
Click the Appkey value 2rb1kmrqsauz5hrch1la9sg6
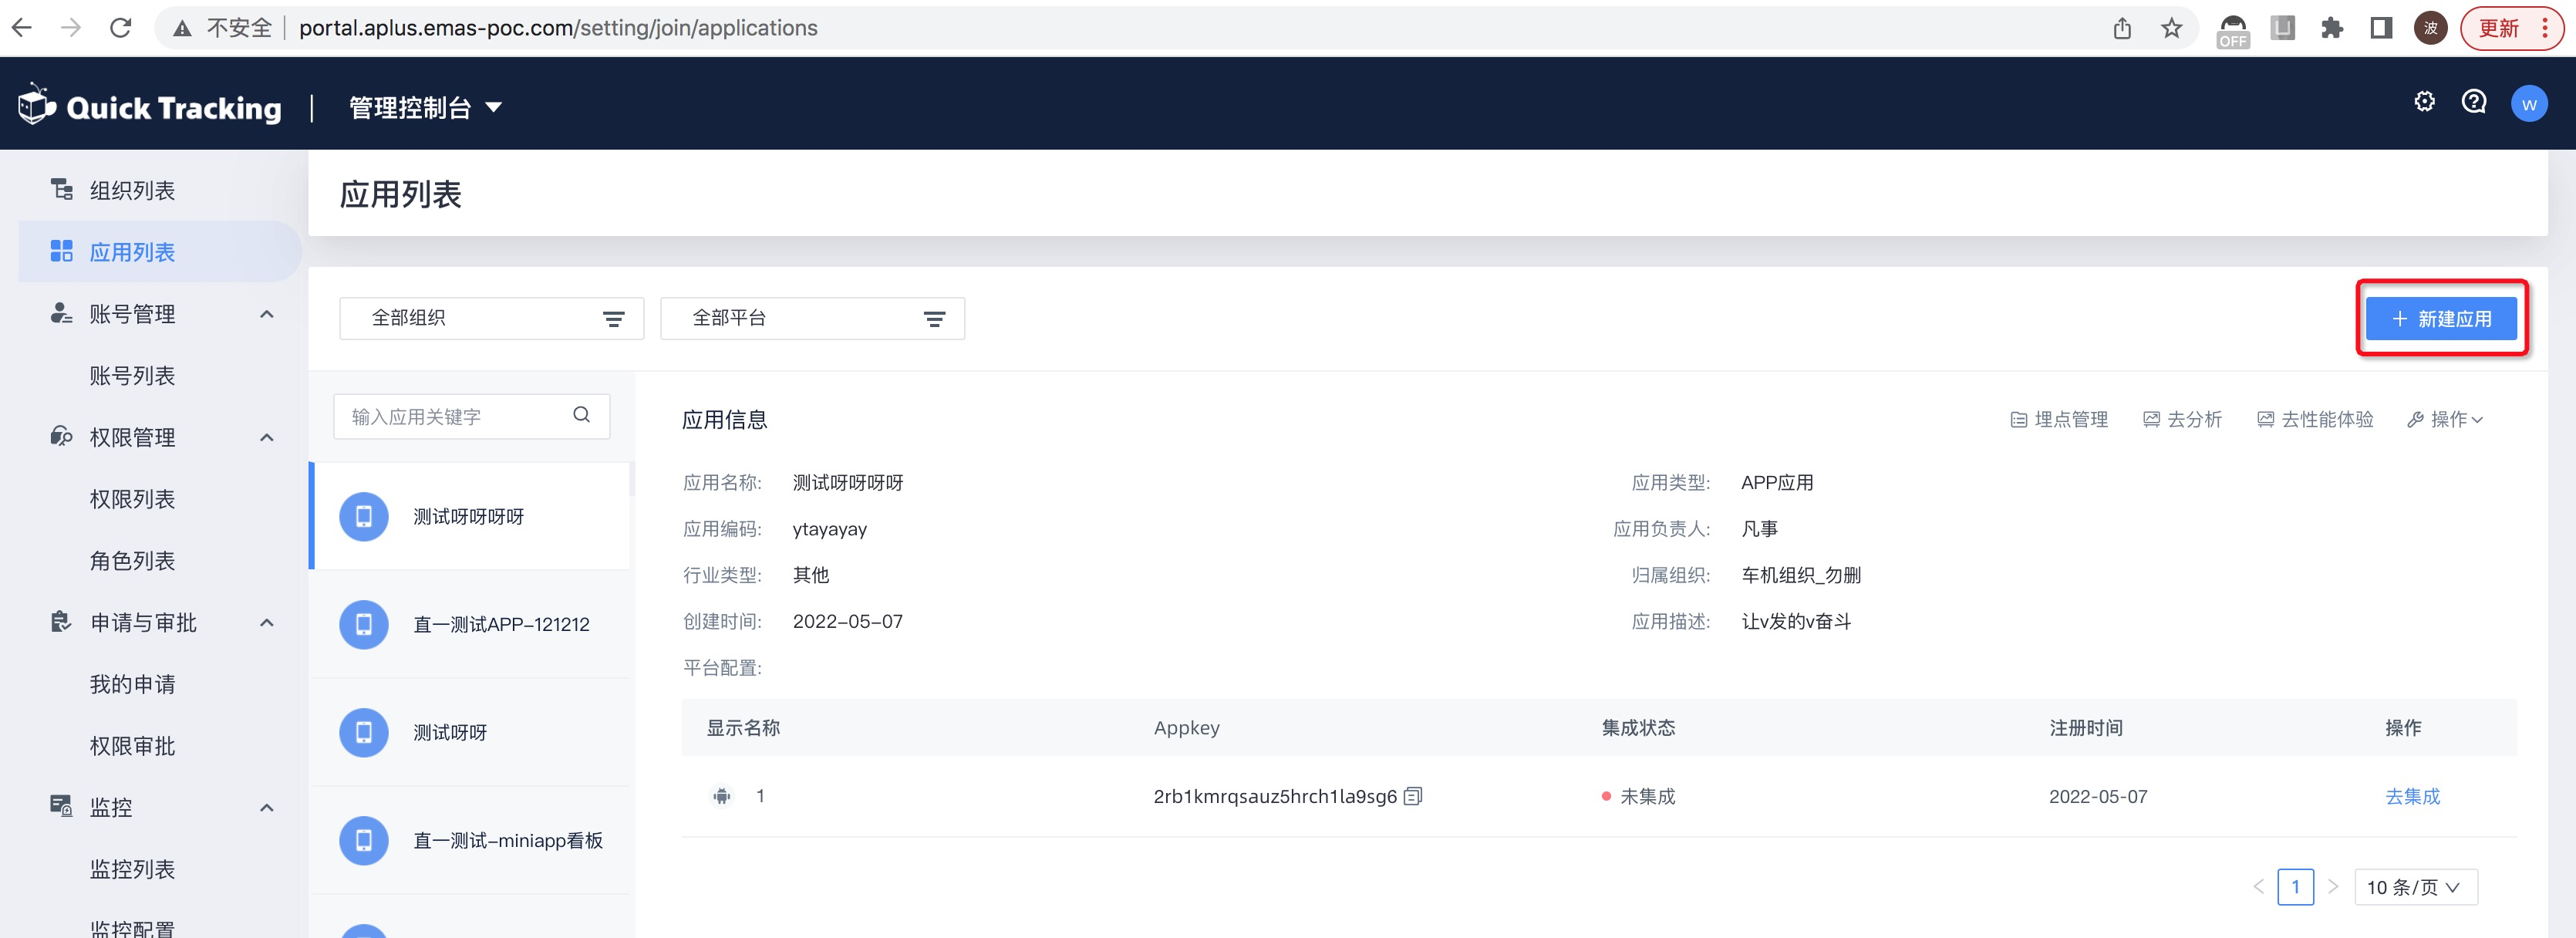click(1275, 796)
